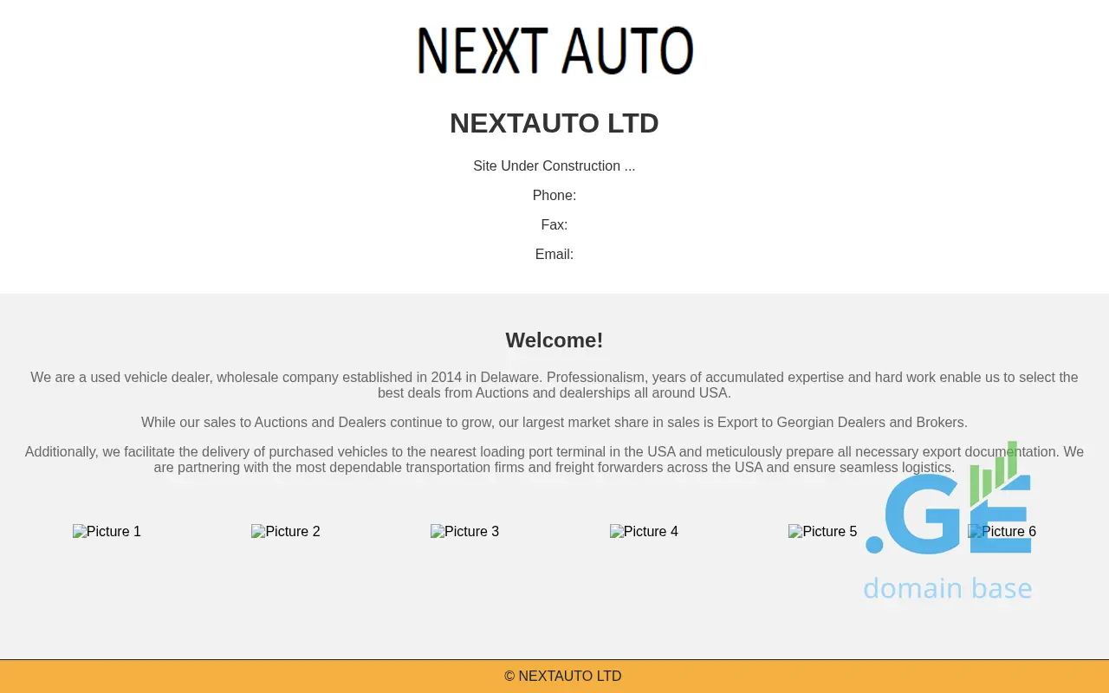Click the paragraph about loading port terminal delivery
The image size is (1109, 693).
point(554,459)
